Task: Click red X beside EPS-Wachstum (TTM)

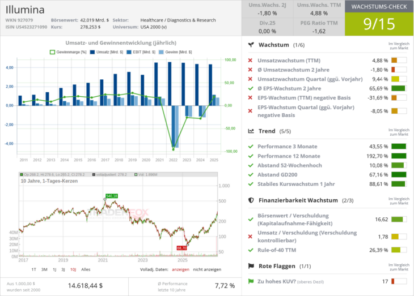Action: (x=250, y=98)
